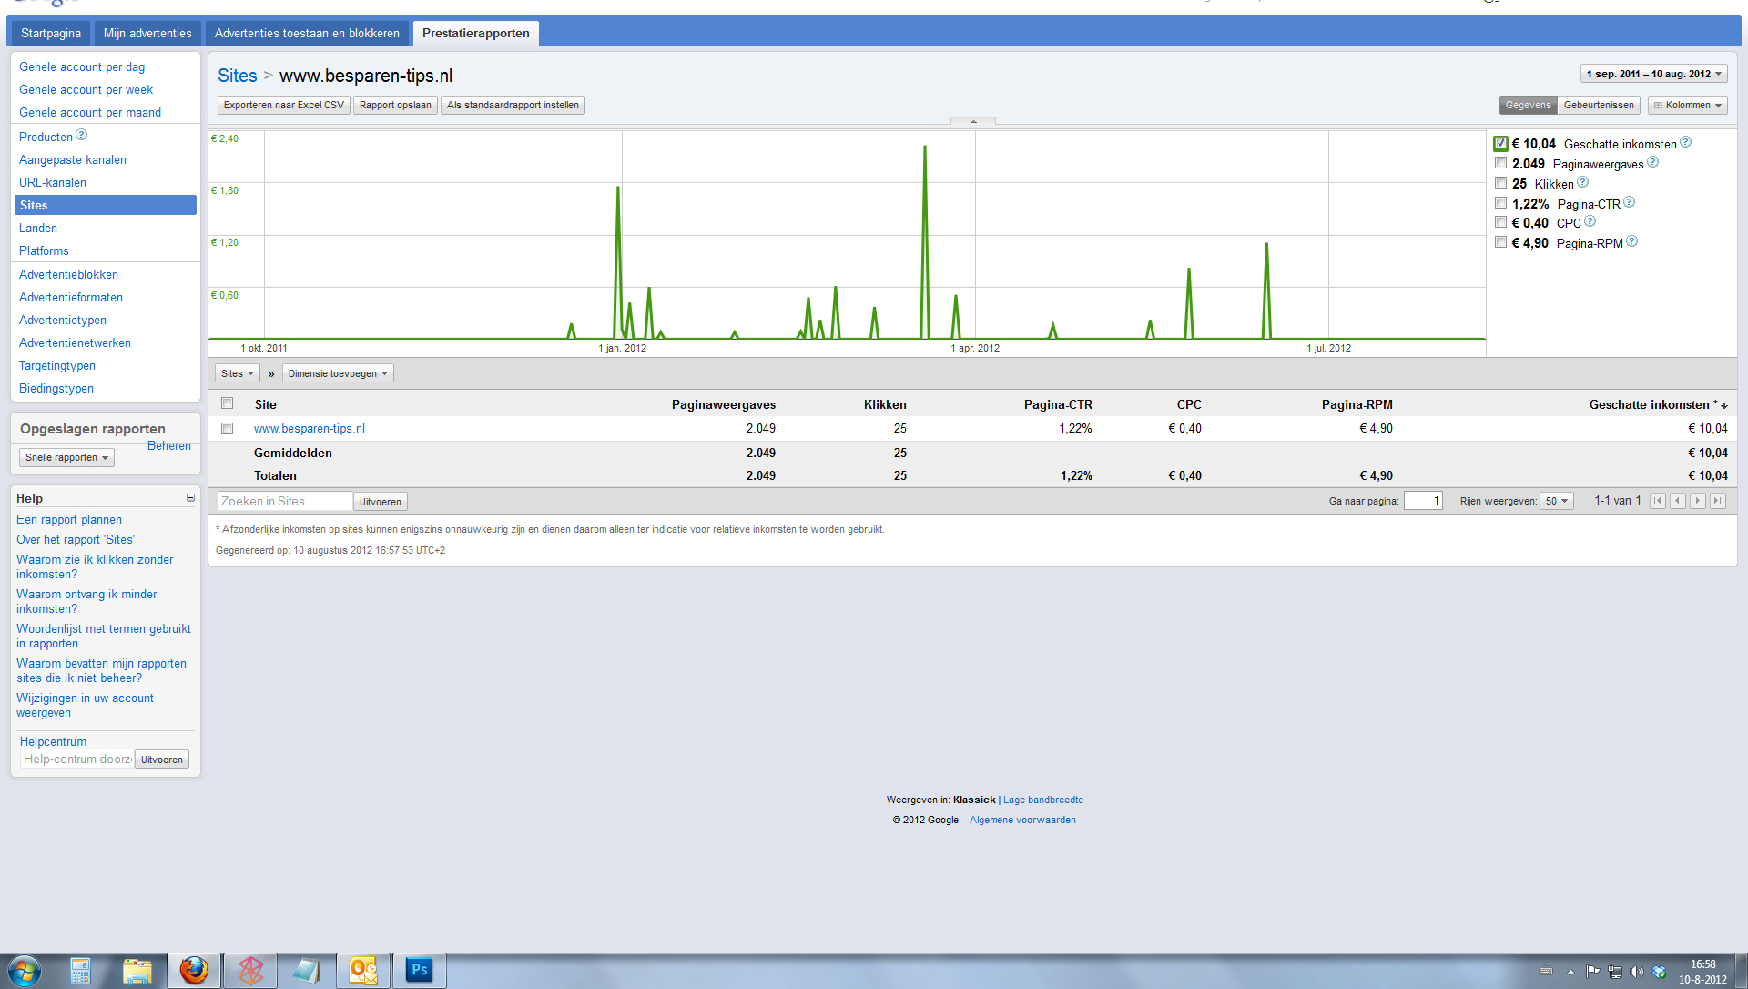Collapse the chart with the up arrow handle
The height and width of the screenshot is (989, 1748).
coord(973,121)
